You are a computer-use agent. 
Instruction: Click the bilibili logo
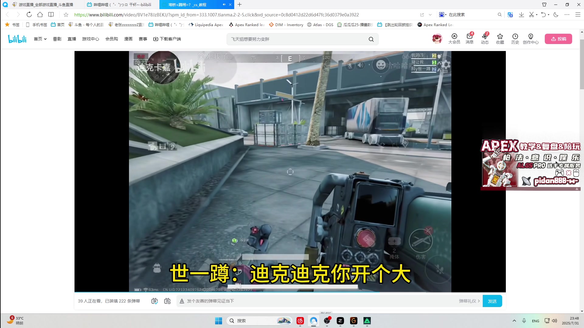coord(17,39)
